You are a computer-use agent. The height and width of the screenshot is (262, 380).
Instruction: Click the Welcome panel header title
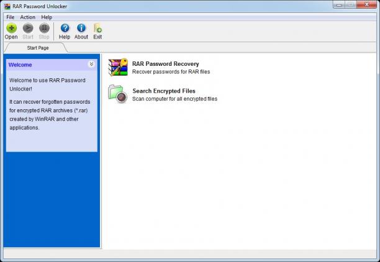pyautogui.click(x=20, y=65)
